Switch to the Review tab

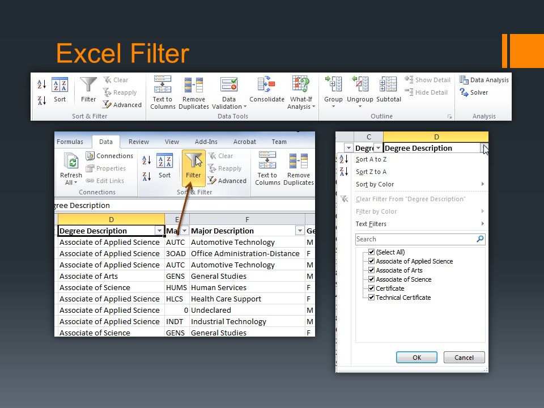point(138,142)
